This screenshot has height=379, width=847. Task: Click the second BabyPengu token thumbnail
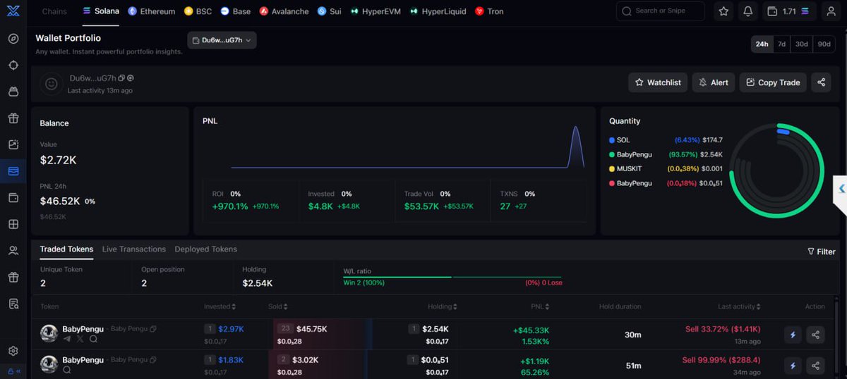click(x=49, y=364)
